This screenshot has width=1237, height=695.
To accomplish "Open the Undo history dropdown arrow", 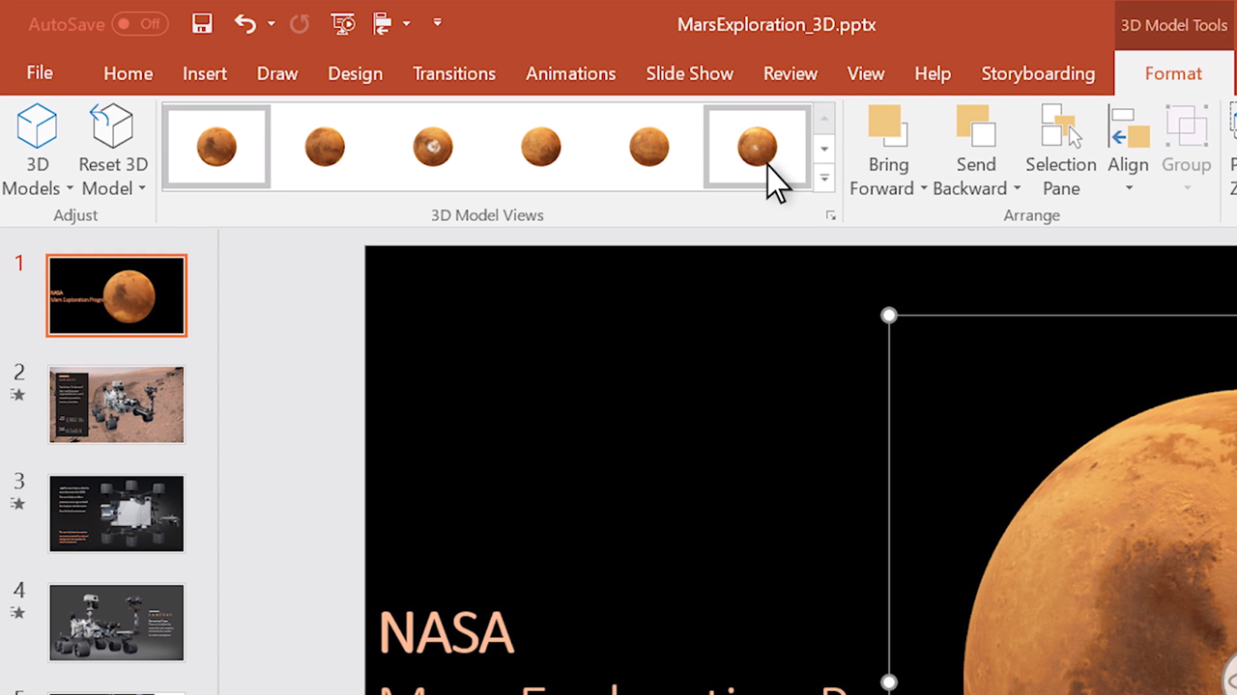I will coord(272,24).
